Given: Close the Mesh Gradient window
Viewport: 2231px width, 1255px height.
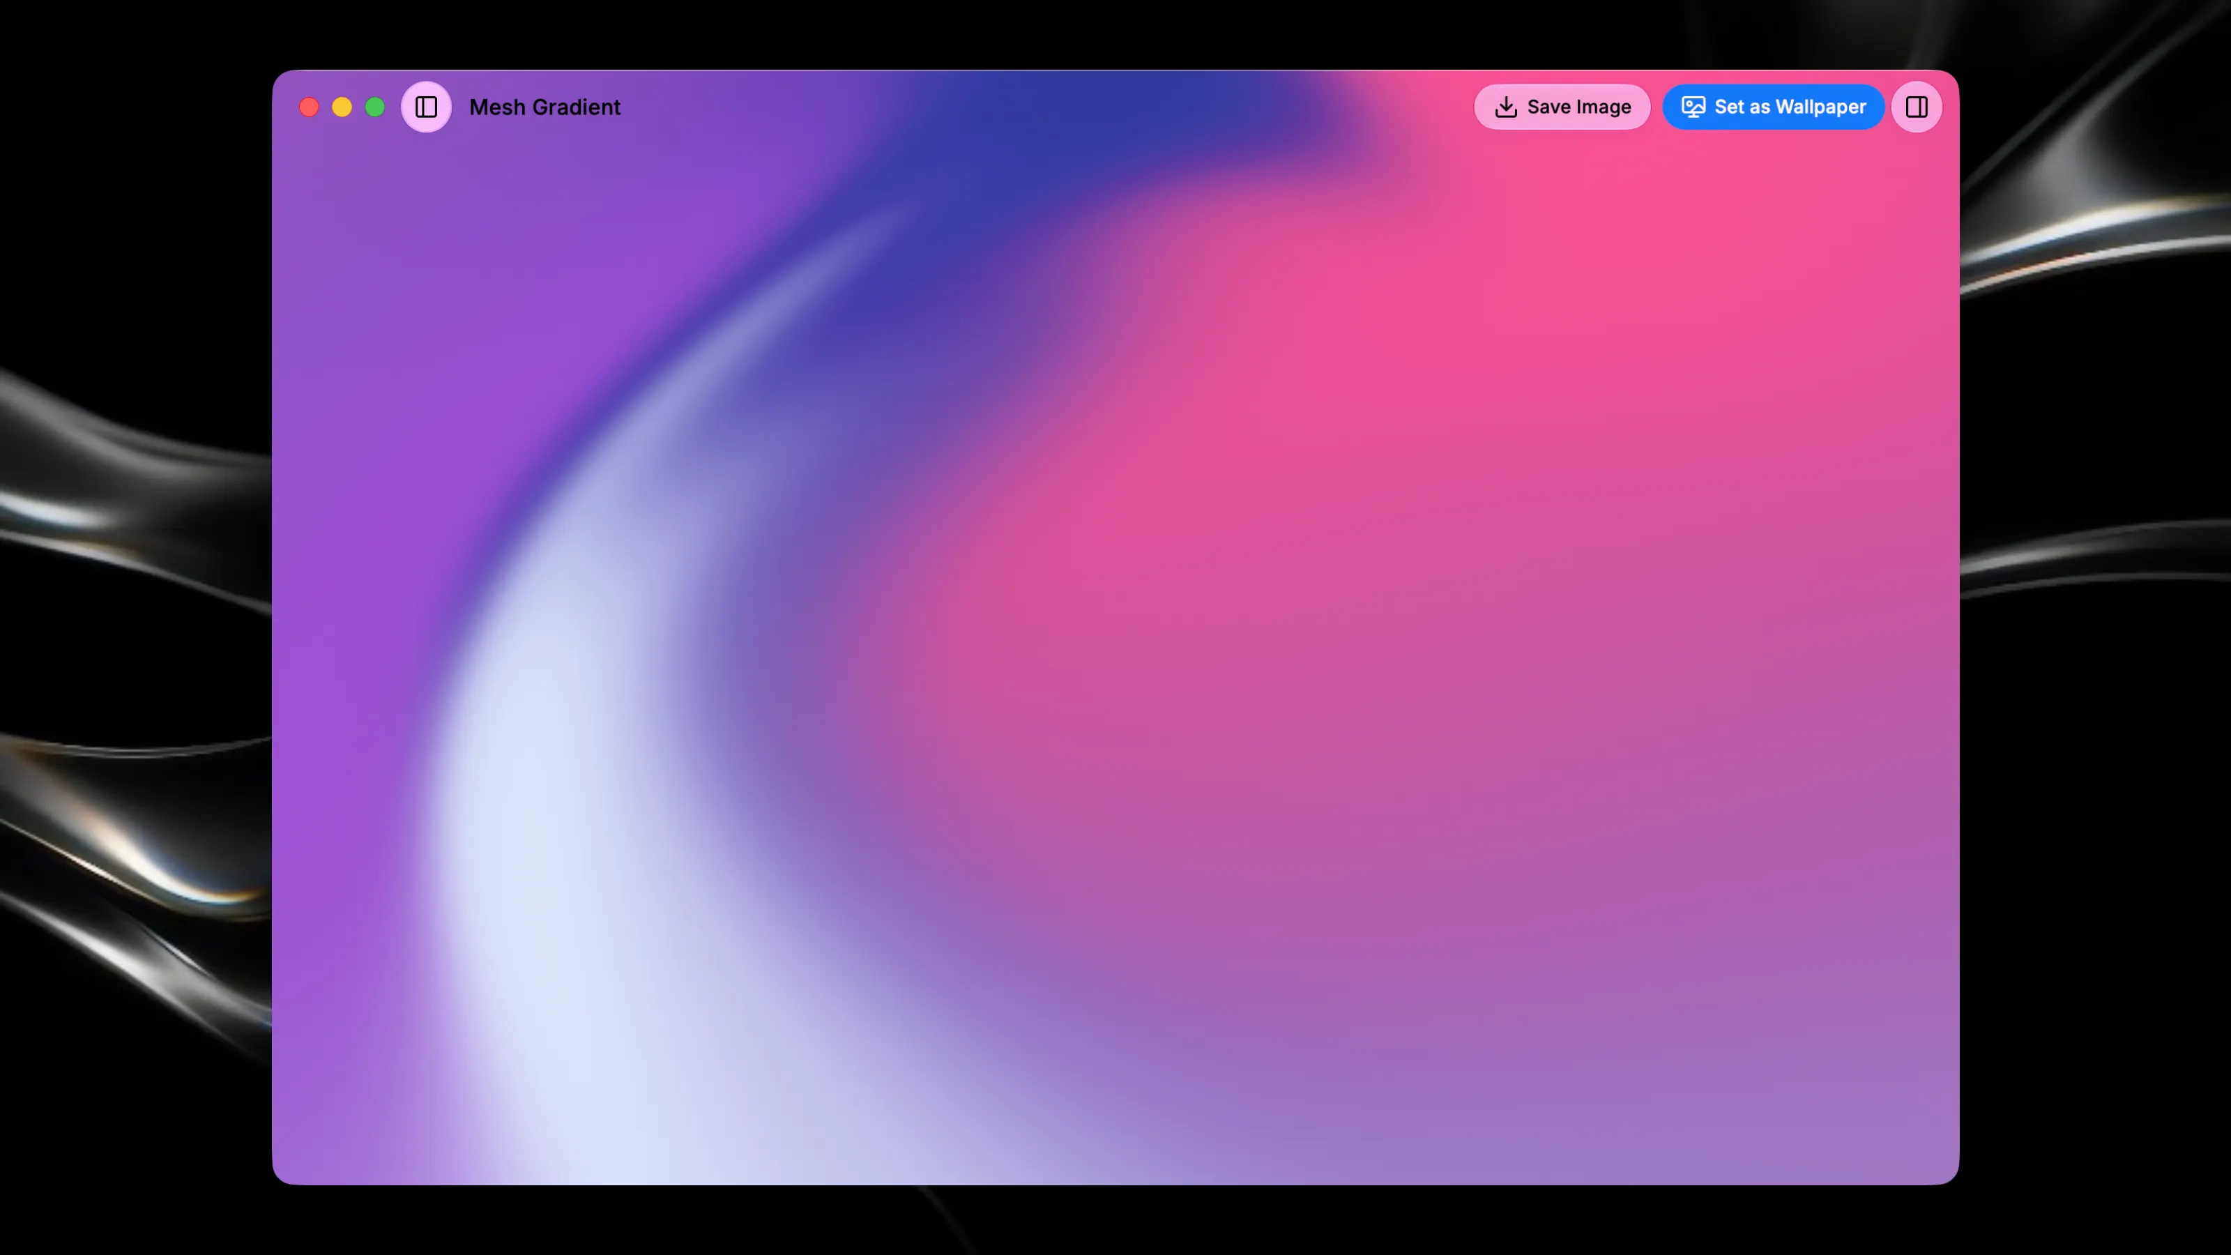Looking at the screenshot, I should click(x=309, y=107).
